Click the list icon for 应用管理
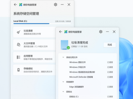The height and width of the screenshot is (99, 133). (x=19, y=57)
